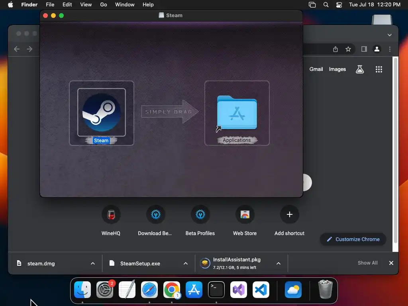The width and height of the screenshot is (408, 306).
Task: Go forward in Chrome window
Action: (x=29, y=49)
